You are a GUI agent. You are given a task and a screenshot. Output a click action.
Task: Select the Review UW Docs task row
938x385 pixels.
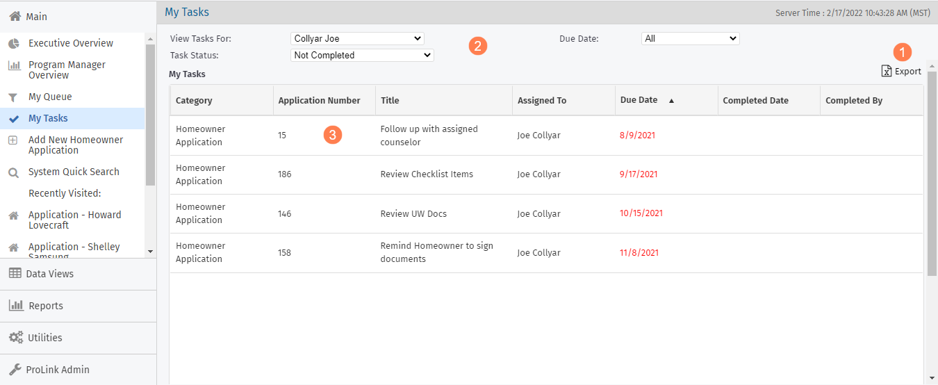click(413, 213)
